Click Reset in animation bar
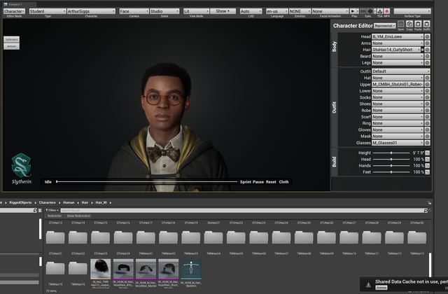Screen dimensions: 448x294 (271, 182)
